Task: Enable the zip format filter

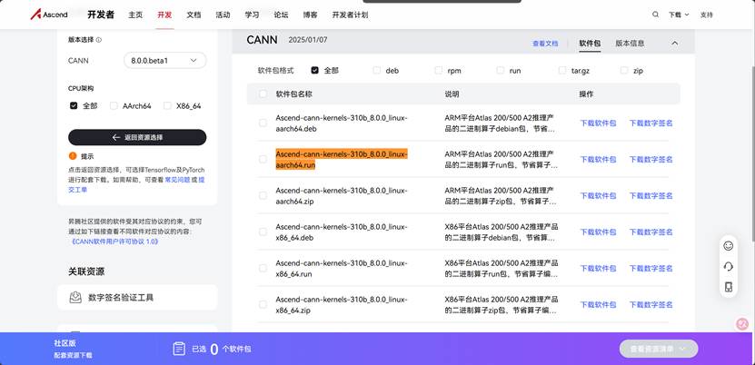Action: [x=624, y=70]
